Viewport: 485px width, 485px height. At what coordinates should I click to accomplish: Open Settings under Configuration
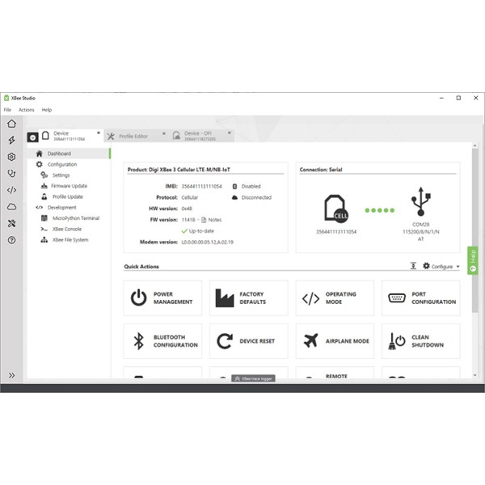[61, 175]
